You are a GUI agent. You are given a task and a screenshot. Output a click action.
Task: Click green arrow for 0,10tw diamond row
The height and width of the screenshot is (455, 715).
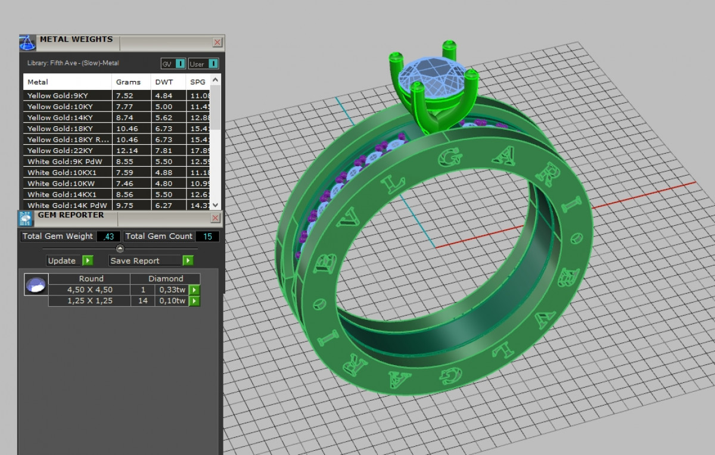194,301
